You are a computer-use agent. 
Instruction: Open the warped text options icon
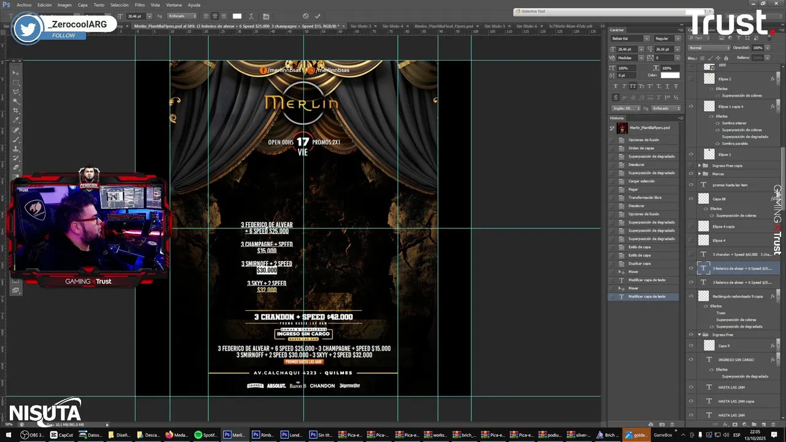point(252,16)
